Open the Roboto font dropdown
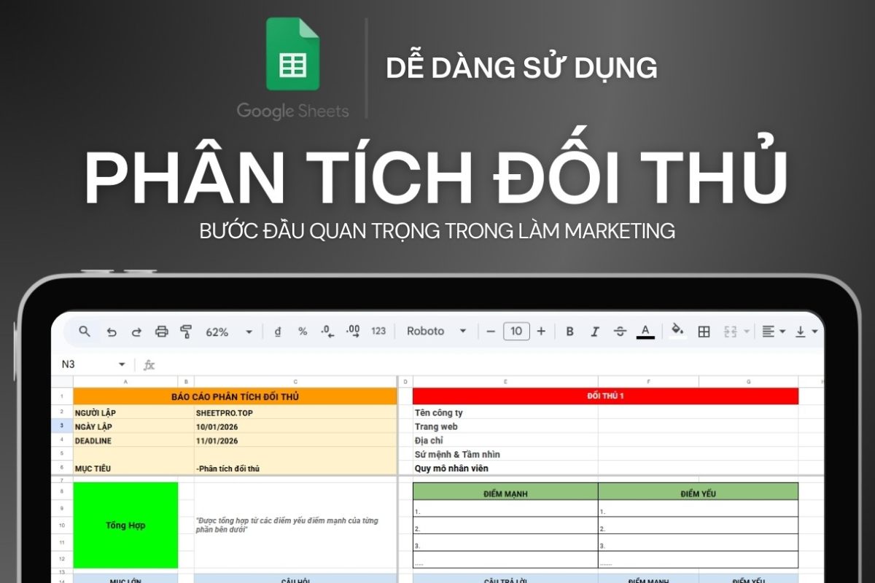Image resolution: width=875 pixels, height=583 pixels. coord(436,332)
